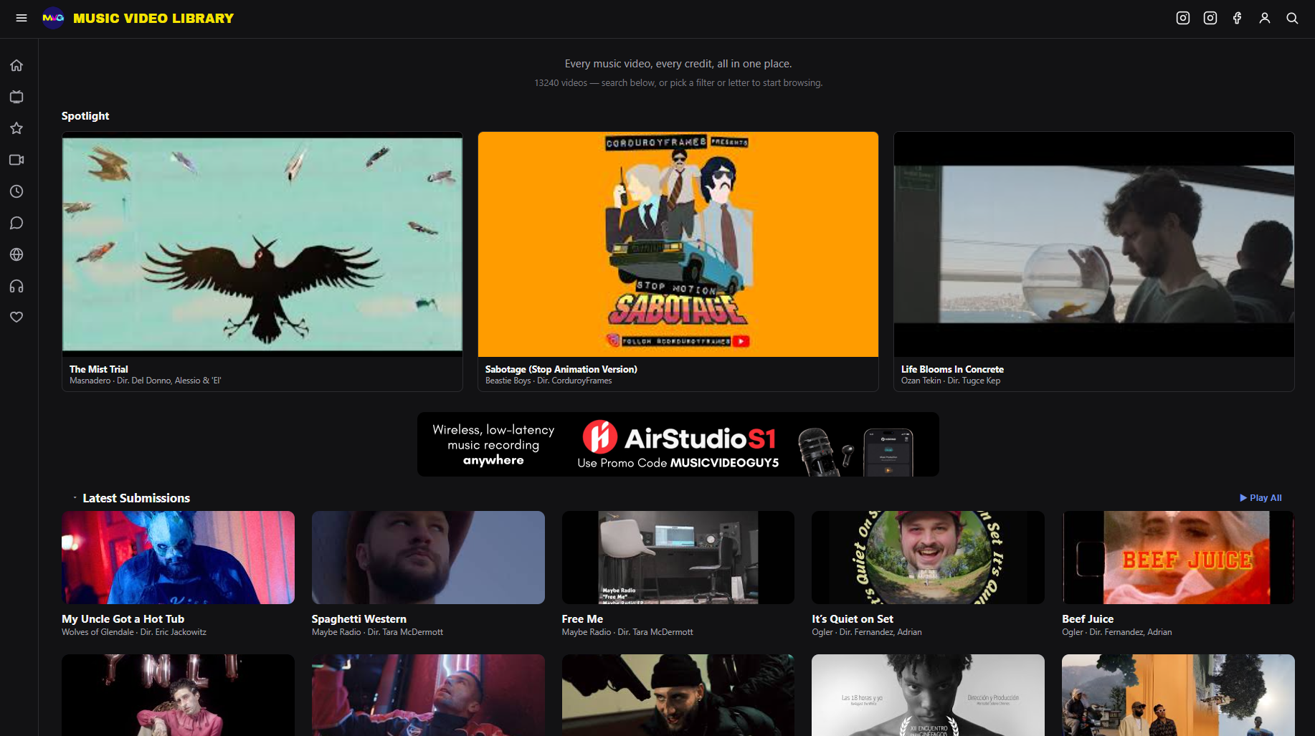Open the first Instagram icon in header
Viewport: 1315px width, 736px height.
pos(1183,18)
